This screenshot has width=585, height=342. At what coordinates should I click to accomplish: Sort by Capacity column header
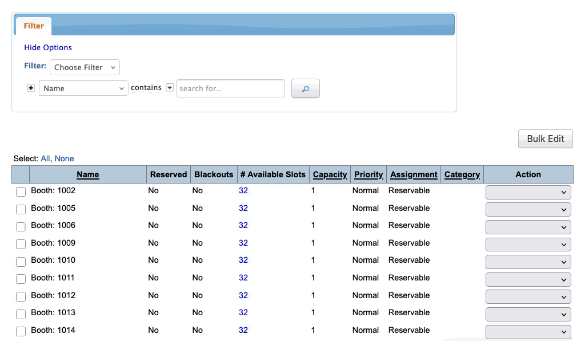pos(330,174)
